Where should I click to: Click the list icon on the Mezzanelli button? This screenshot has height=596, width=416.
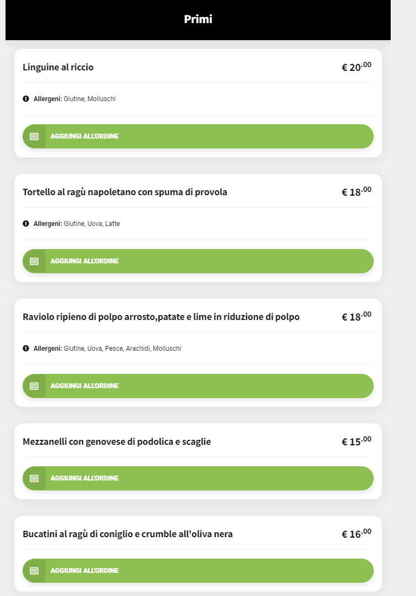coord(34,478)
